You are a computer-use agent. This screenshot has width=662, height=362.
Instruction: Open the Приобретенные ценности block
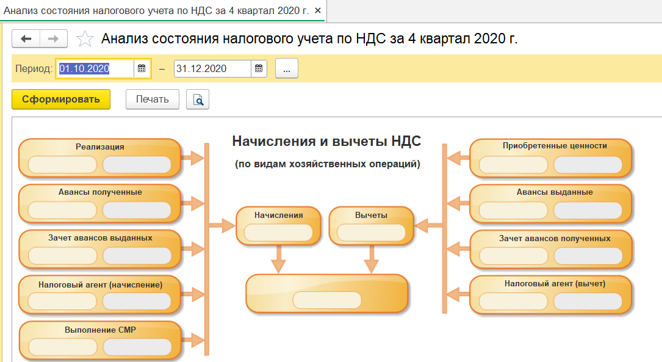[x=550, y=158]
